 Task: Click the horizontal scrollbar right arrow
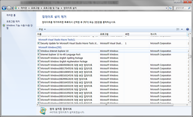(187, 105)
